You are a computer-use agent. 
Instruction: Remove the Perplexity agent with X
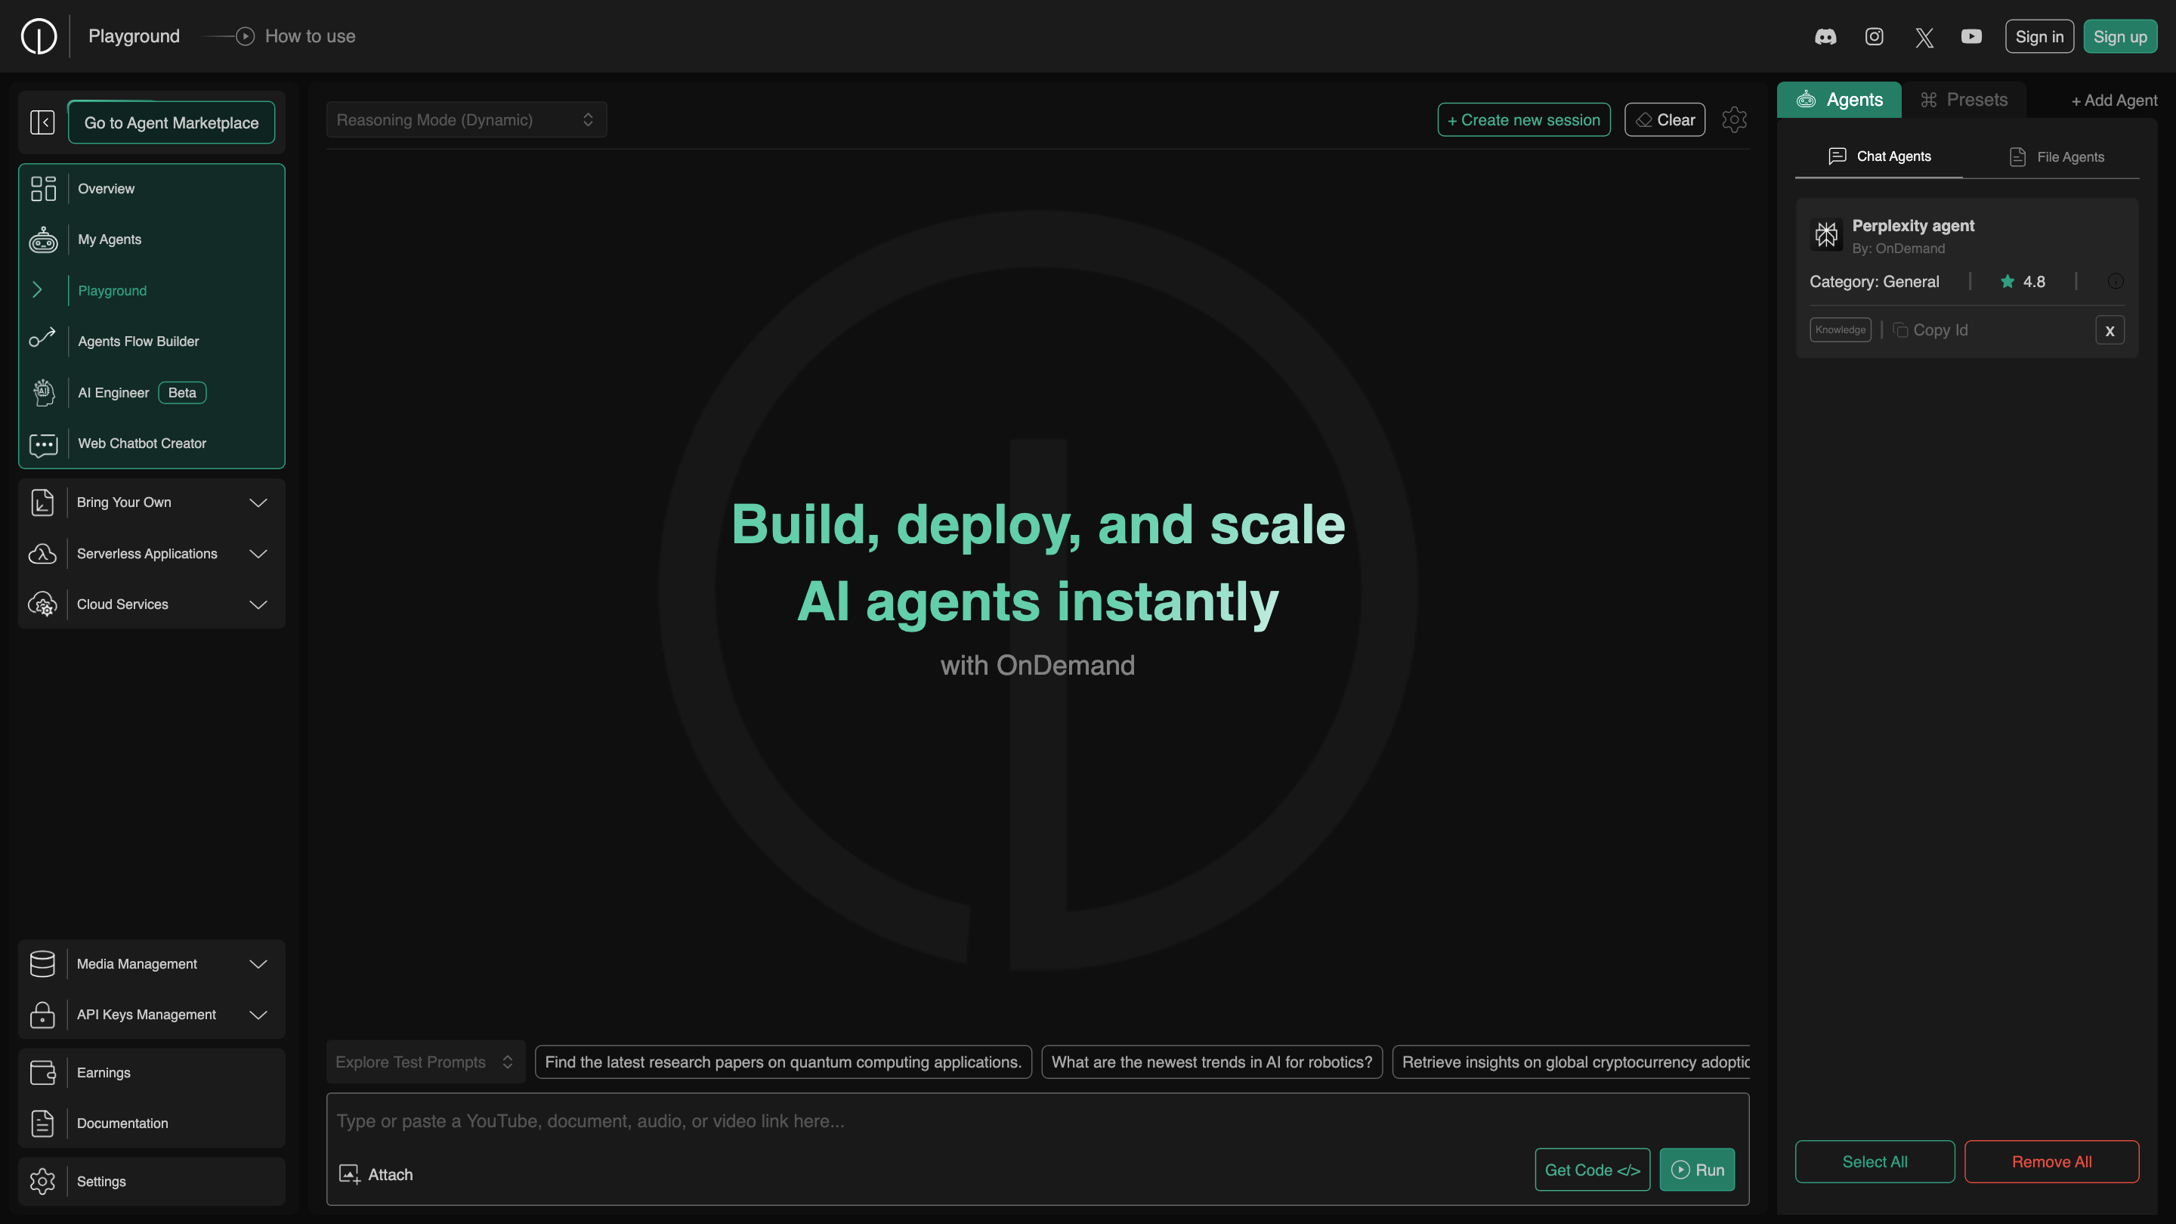pos(2110,330)
